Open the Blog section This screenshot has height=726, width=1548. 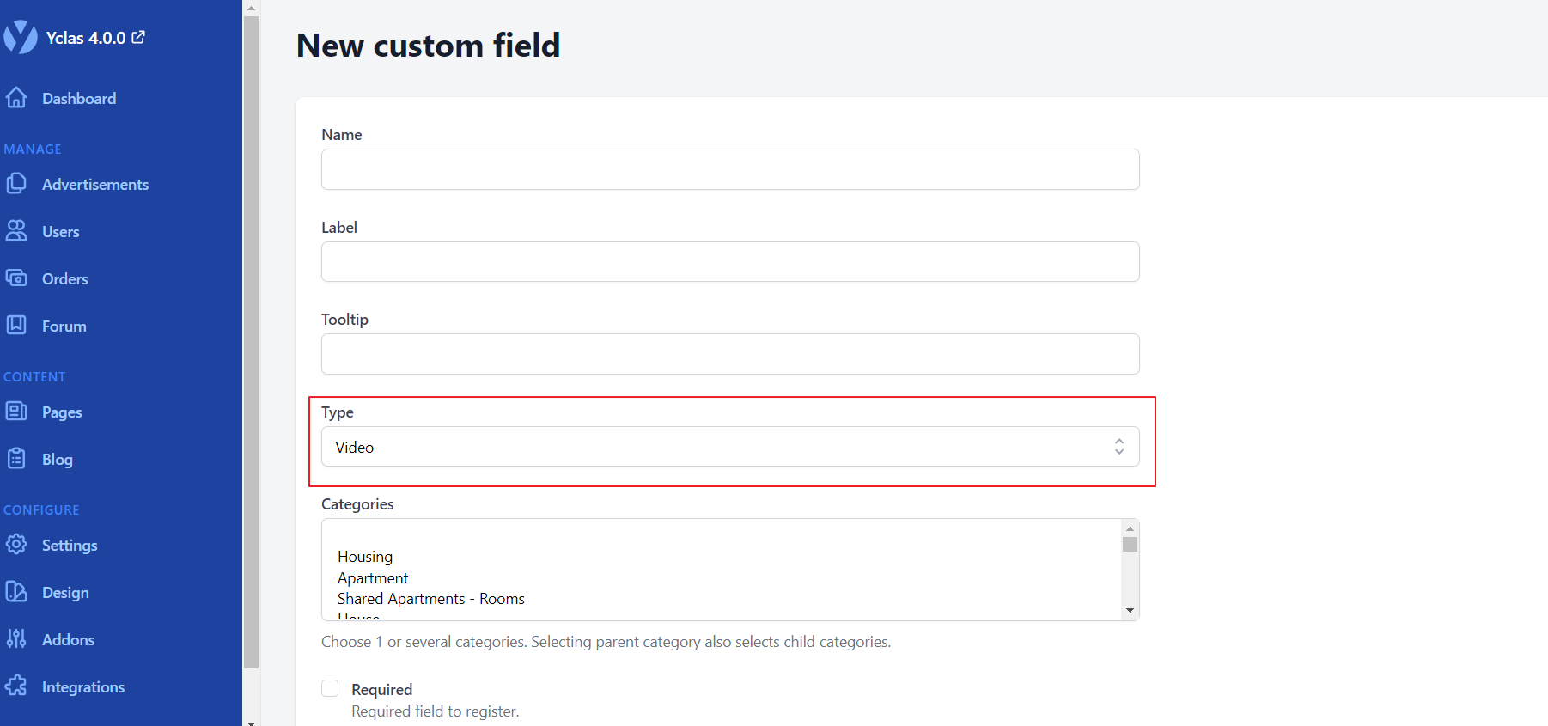[x=57, y=460]
